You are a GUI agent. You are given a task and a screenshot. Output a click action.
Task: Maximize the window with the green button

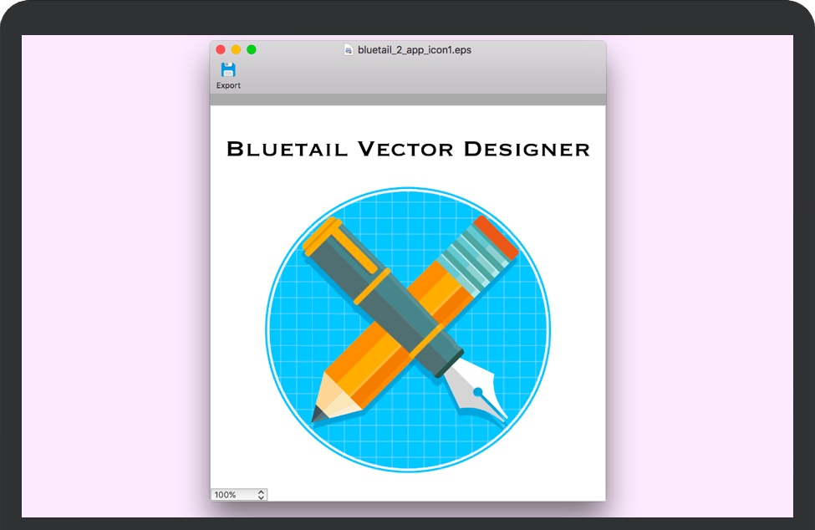(251, 50)
